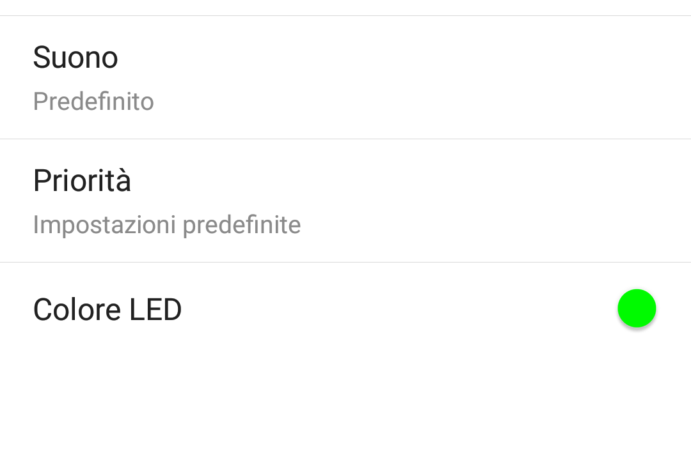Open the Priorità setting
Viewport: 691px width, 474px height.
click(x=345, y=201)
